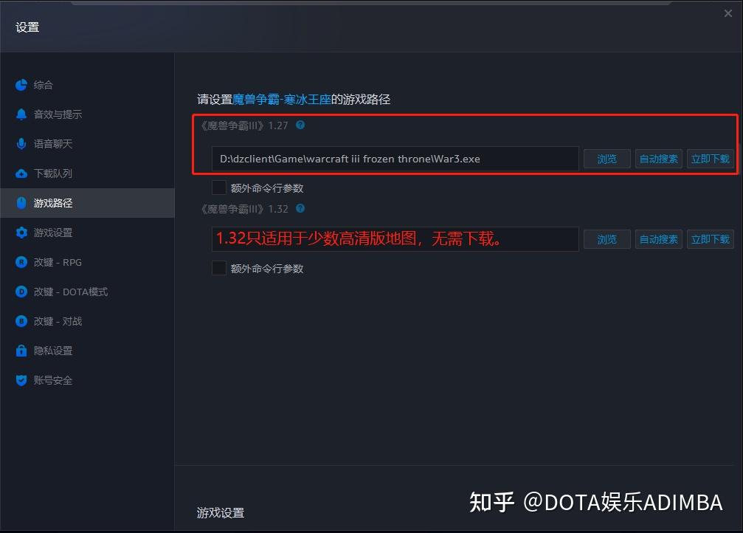743x533 pixels.
Task: Click 立即下载 button for version 1.32
Action: [711, 239]
